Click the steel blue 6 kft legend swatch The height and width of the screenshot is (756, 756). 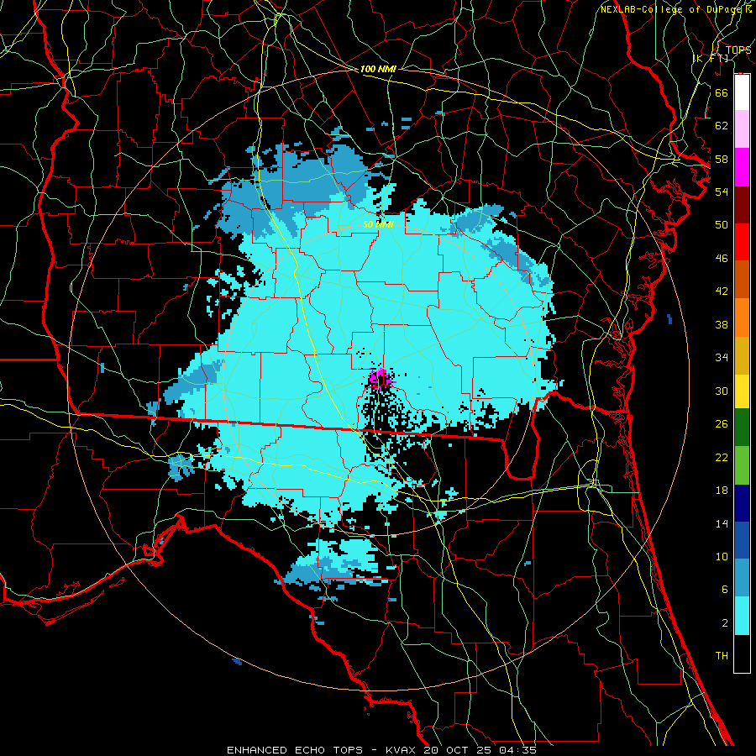coord(742,578)
